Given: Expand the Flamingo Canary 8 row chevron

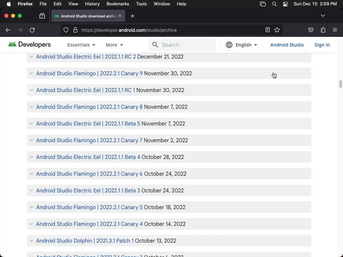Looking at the screenshot, I should click(31, 107).
